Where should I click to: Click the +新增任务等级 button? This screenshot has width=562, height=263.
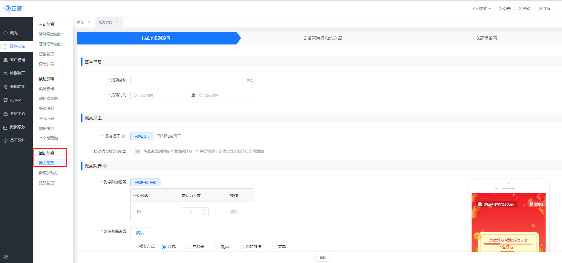tap(145, 182)
